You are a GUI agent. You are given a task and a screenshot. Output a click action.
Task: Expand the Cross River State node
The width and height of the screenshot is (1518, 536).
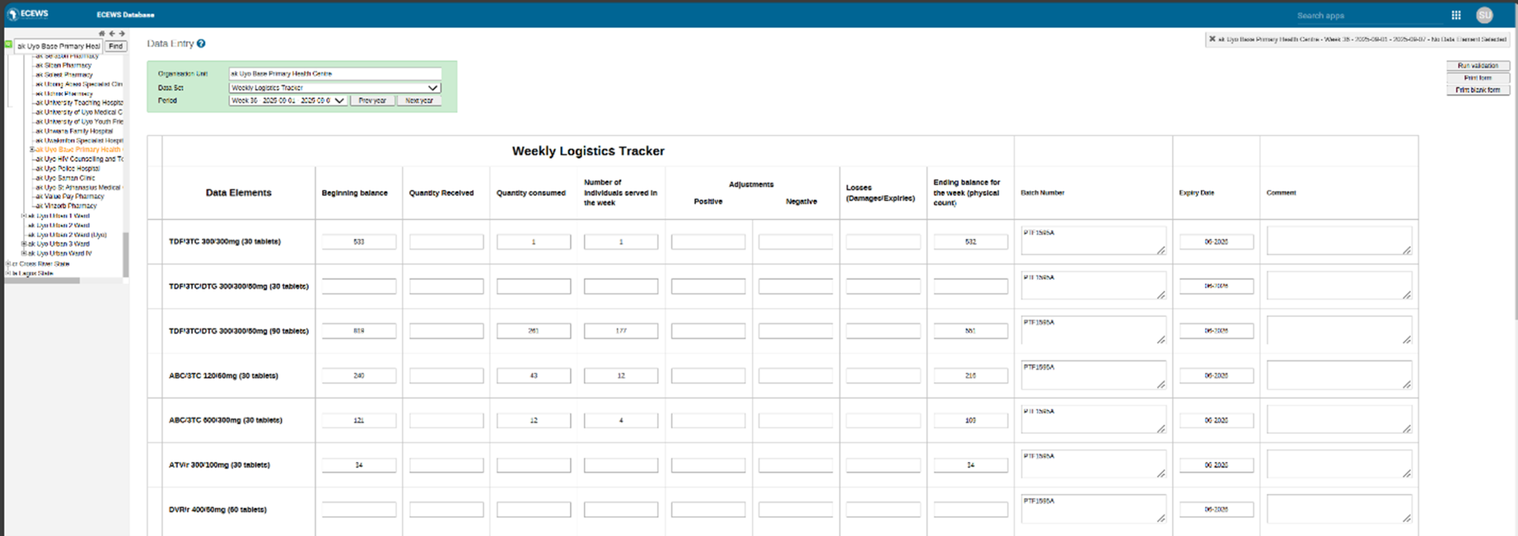[8, 263]
